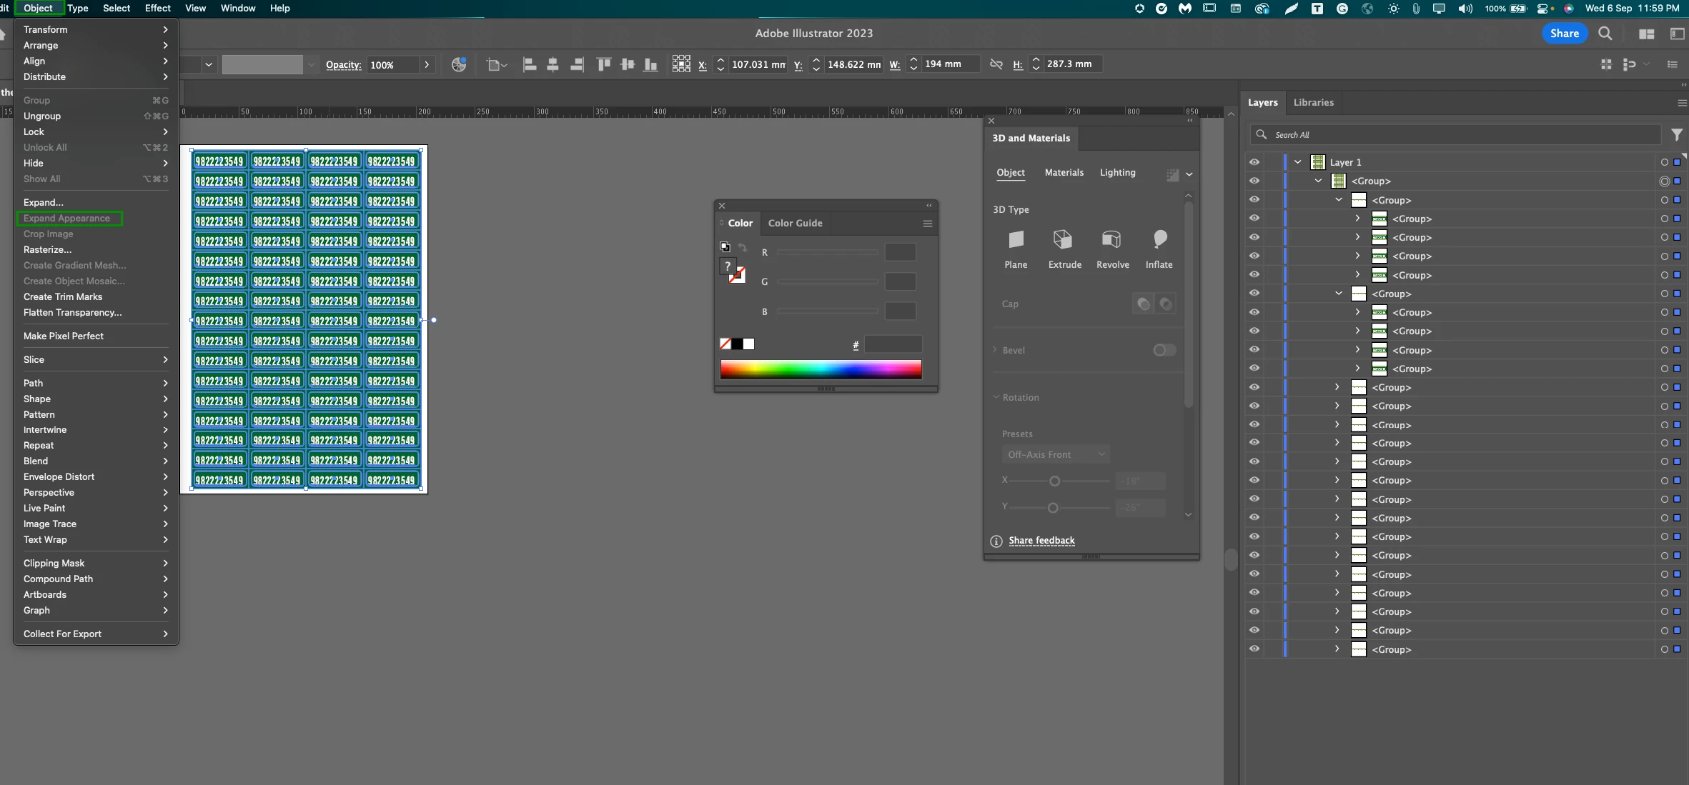Toggle visibility of the last Group row

click(1254, 649)
